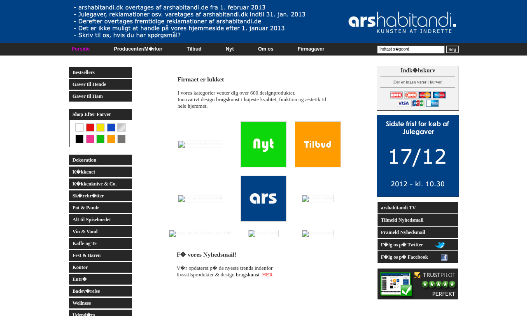This screenshot has width=527, height=329.
Task: Open the Vin & Vand category
Action: pos(100,232)
